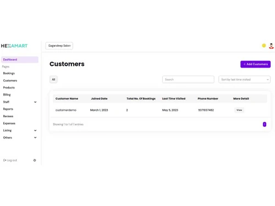The image size is (275, 206).
Task: Click the customerdemo phone number cell
Action: [206, 110]
